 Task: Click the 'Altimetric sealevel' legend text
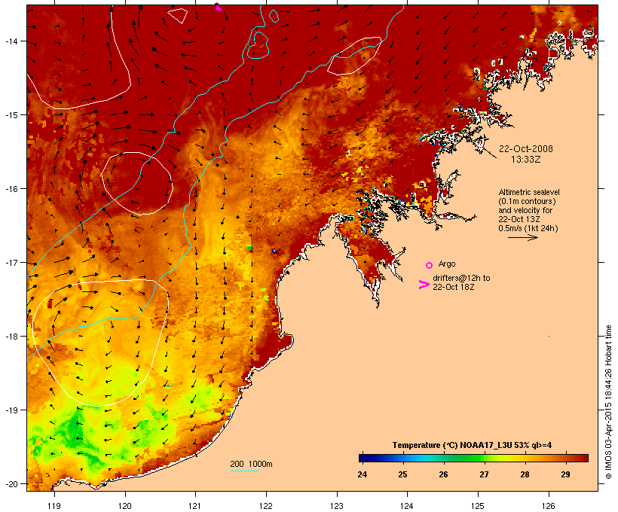point(529,192)
